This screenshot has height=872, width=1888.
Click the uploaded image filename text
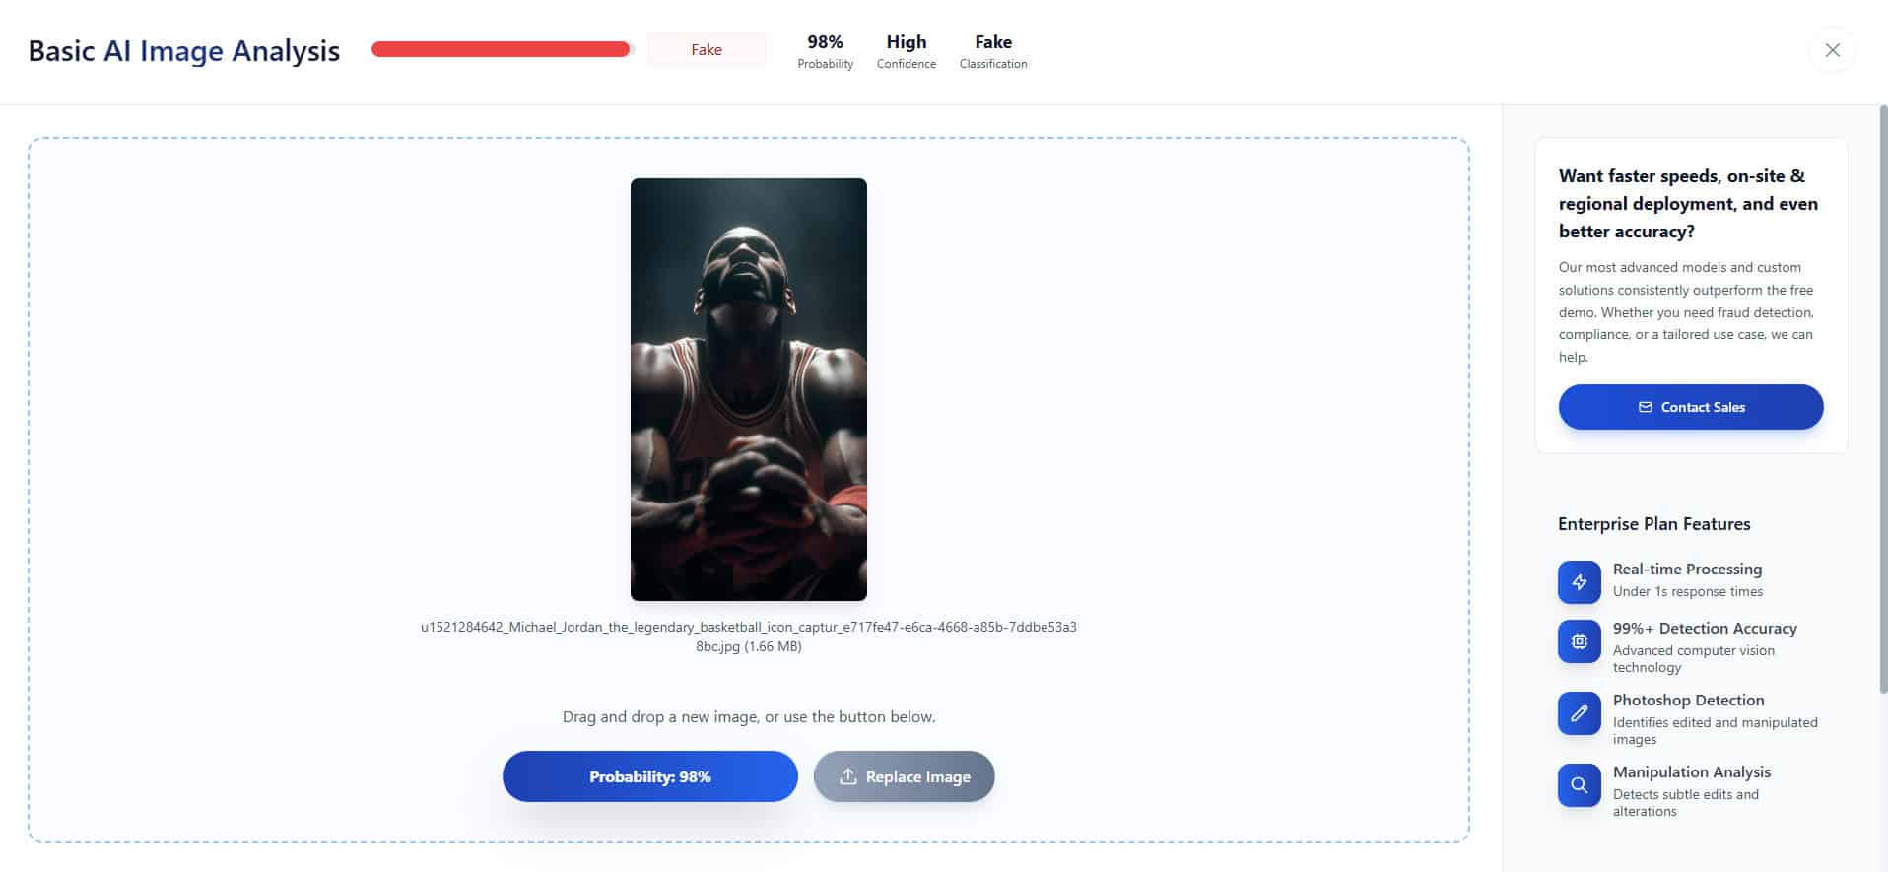pos(749,637)
